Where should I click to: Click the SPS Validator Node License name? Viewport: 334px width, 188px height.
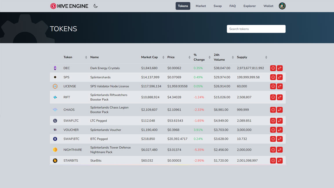(x=110, y=86)
